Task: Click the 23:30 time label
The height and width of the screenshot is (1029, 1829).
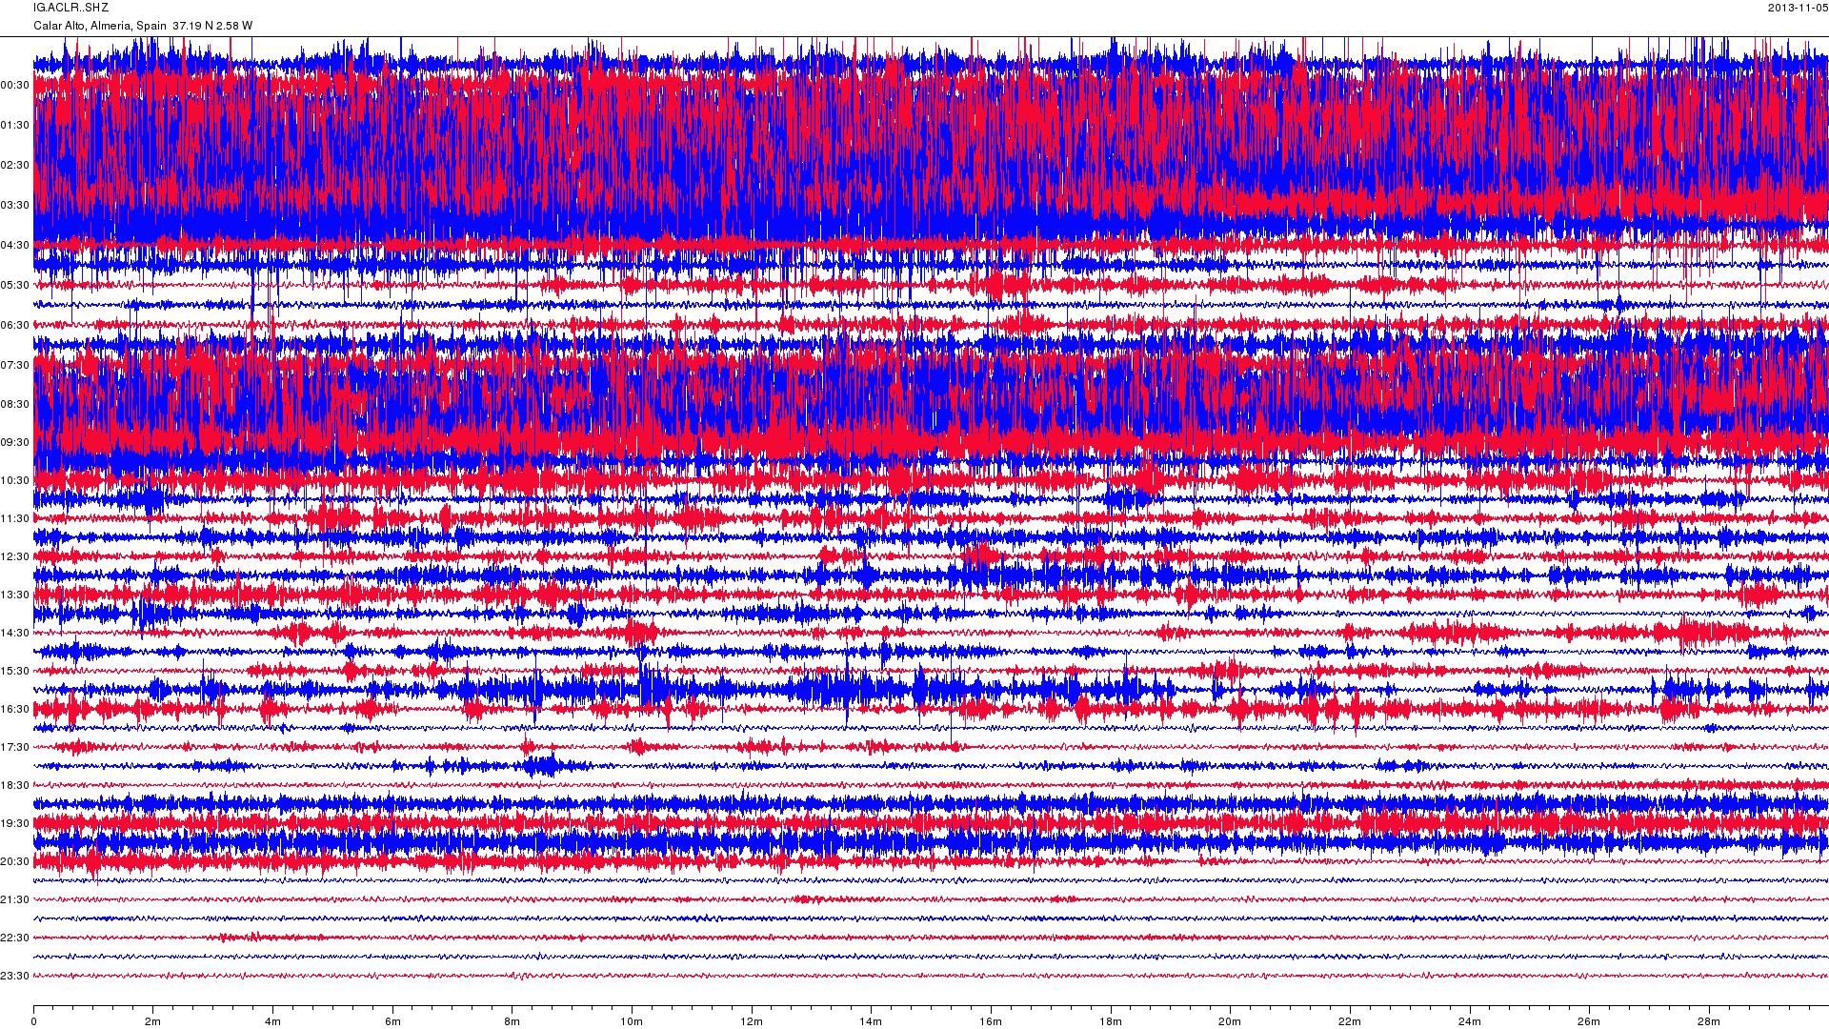Action: click(x=14, y=977)
